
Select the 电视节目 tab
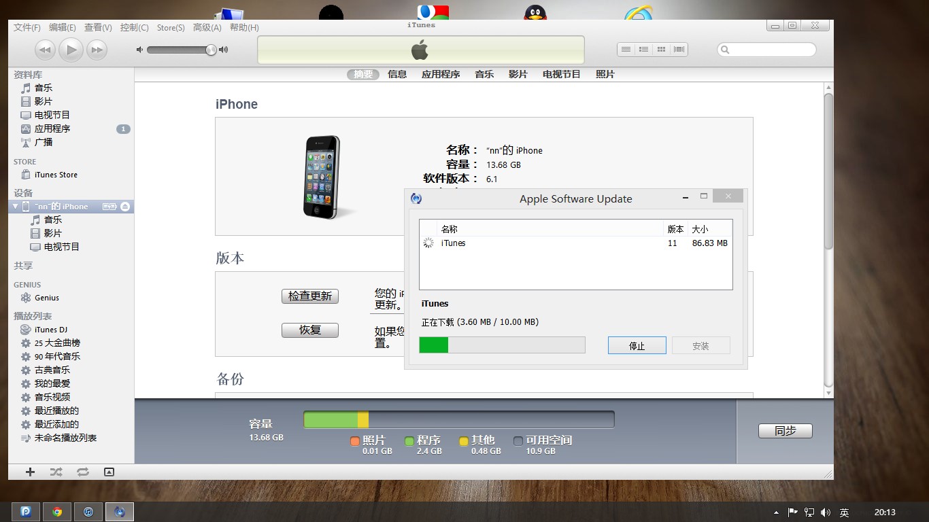(x=562, y=74)
